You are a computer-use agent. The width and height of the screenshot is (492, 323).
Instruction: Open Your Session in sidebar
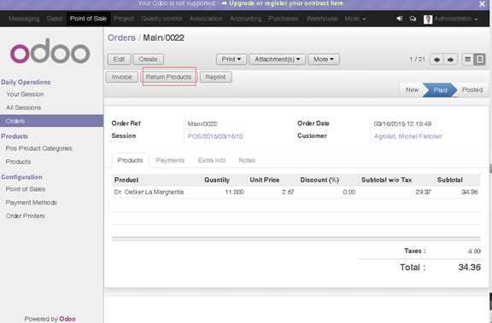[25, 95]
